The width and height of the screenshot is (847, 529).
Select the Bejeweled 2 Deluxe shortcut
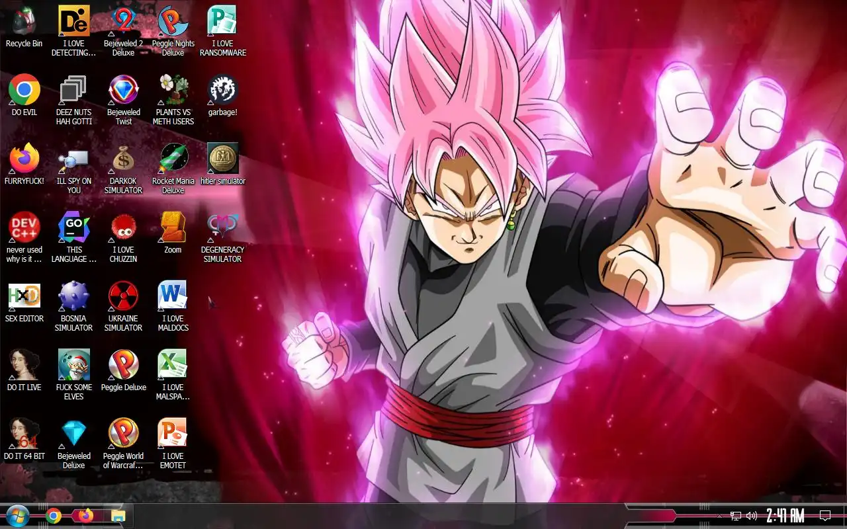pos(123,30)
